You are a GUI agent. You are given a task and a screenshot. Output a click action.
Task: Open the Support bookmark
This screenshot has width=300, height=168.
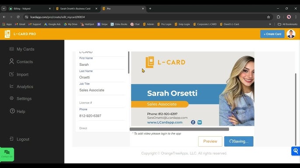tap(35, 24)
